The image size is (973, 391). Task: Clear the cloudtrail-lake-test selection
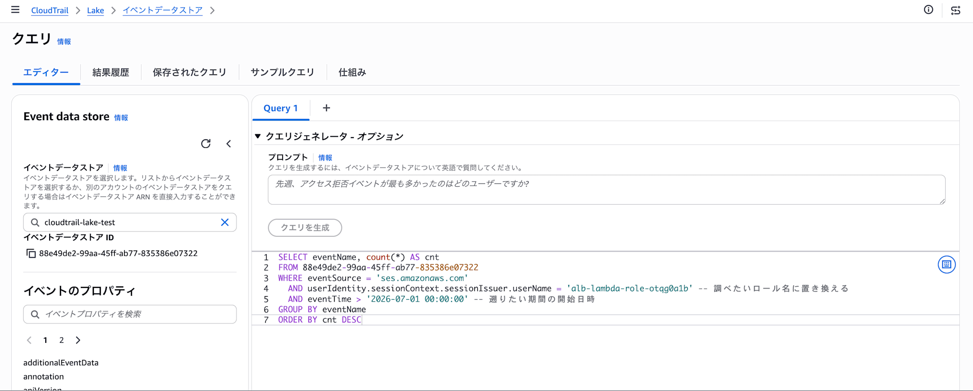(225, 222)
